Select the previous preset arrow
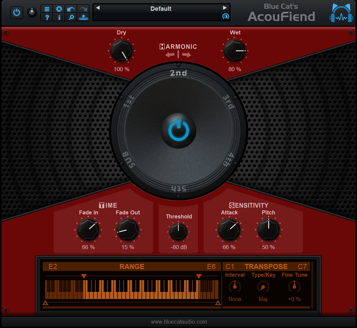357x328 pixels. tap(98, 8)
